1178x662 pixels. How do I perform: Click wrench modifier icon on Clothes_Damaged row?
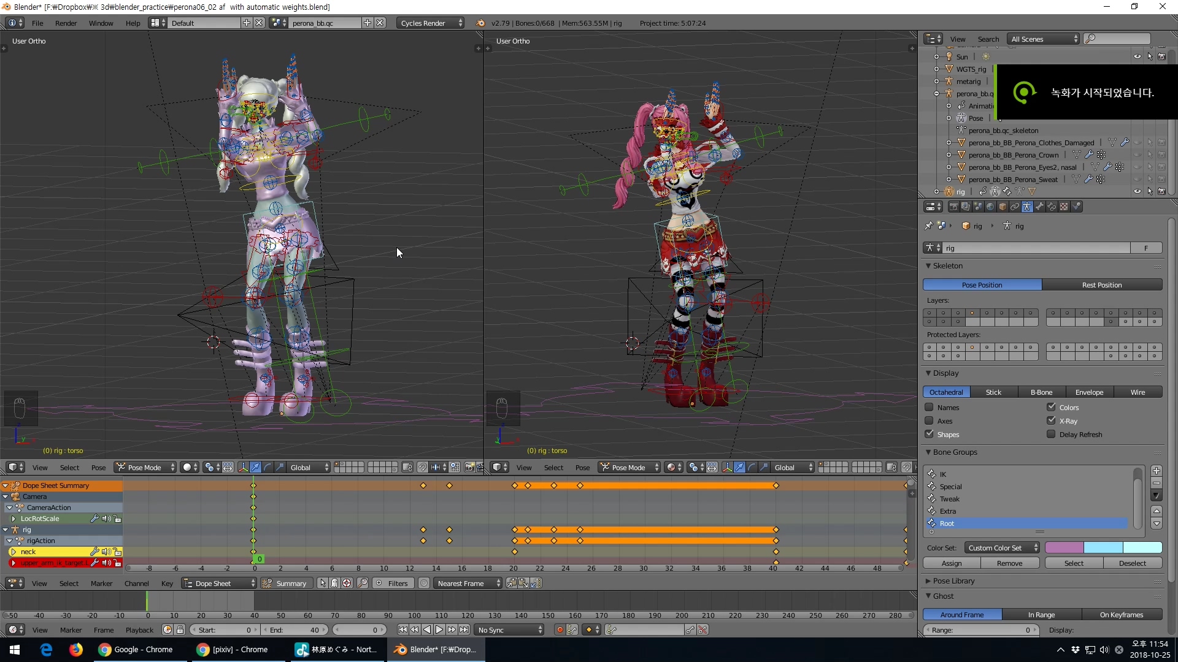pos(1125,142)
